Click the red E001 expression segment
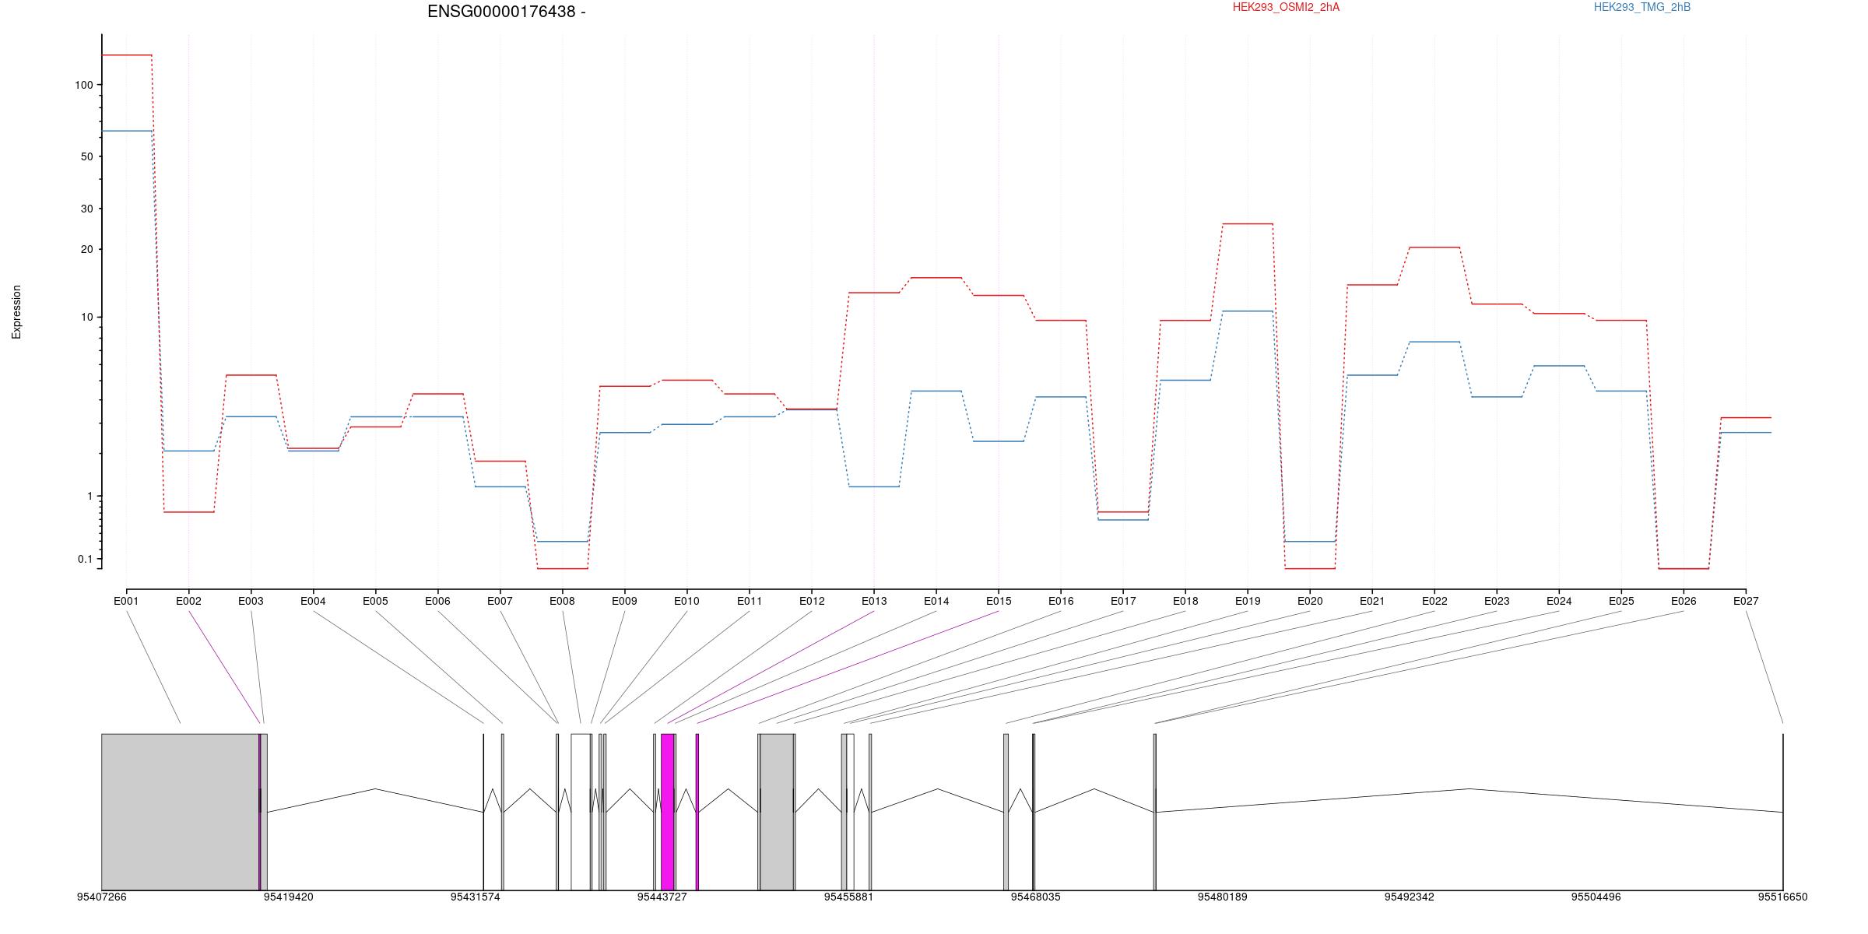The image size is (1868, 934). [127, 55]
